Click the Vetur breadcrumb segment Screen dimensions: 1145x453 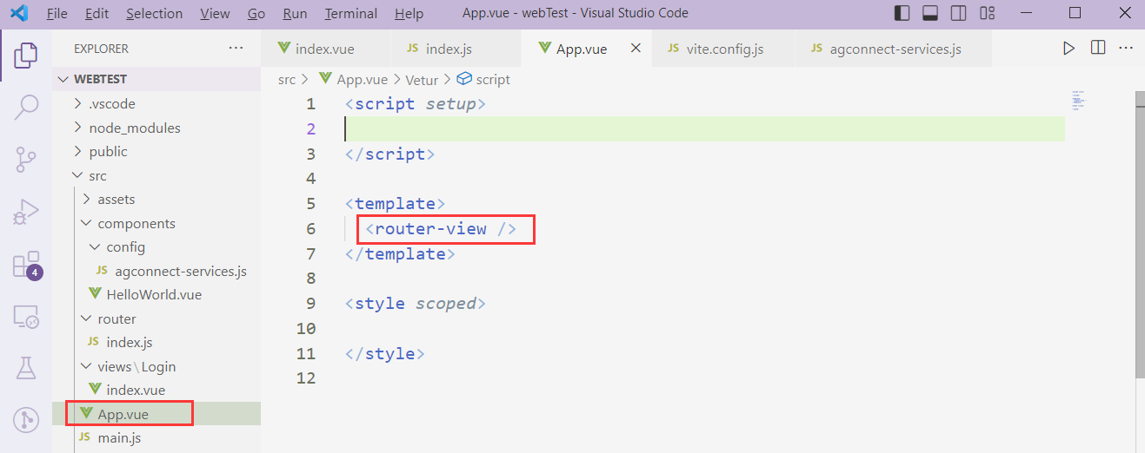421,79
